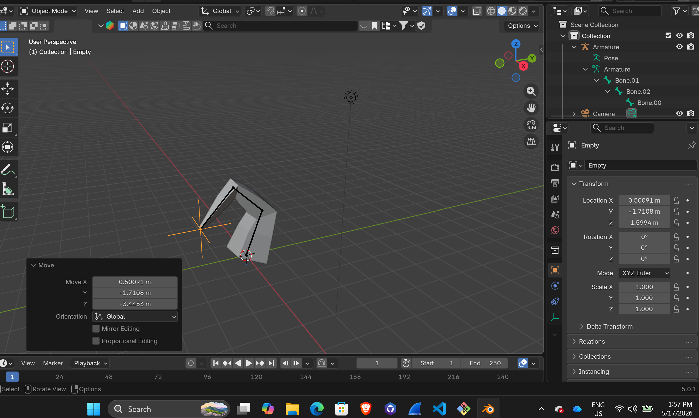Select the Annotate tool
This screenshot has width=699, height=418.
click(x=8, y=169)
